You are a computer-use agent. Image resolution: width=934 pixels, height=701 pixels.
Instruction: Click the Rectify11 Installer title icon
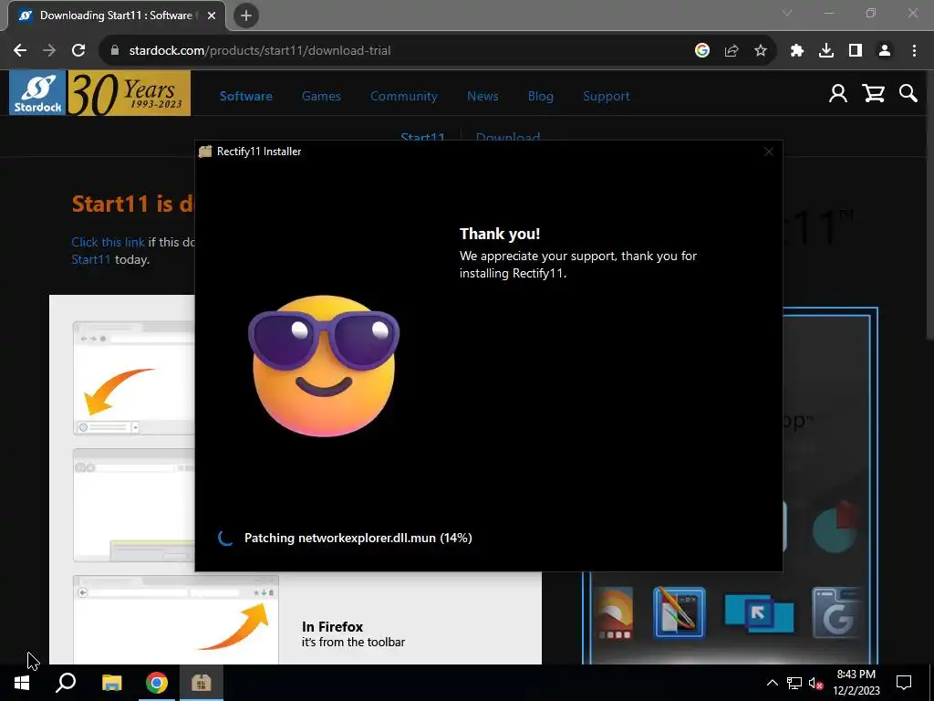coord(205,152)
